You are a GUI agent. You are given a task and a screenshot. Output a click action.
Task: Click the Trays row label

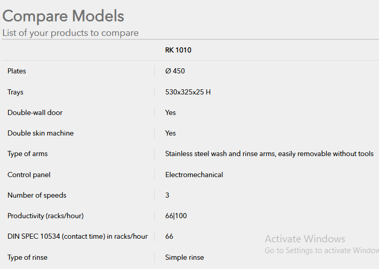pos(15,92)
